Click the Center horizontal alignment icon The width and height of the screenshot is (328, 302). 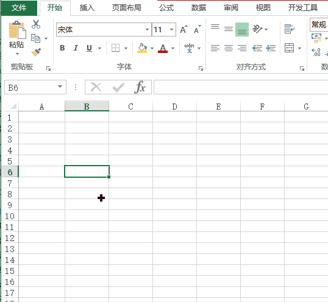click(x=229, y=48)
